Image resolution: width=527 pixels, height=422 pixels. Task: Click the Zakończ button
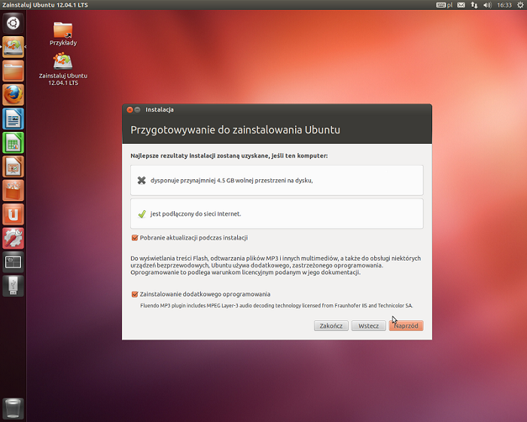(331, 326)
